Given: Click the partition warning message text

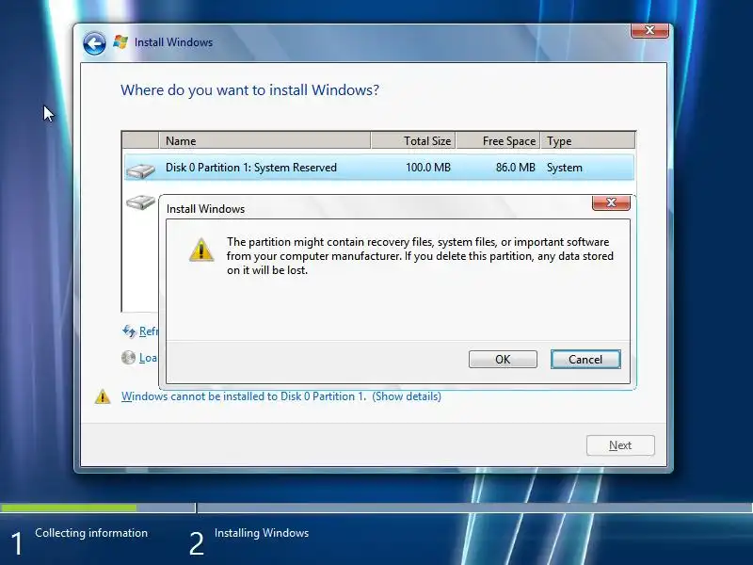Looking at the screenshot, I should point(420,255).
